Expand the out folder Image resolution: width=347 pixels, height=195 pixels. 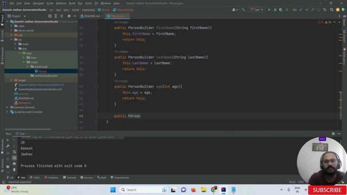pyautogui.click(x=11, y=35)
